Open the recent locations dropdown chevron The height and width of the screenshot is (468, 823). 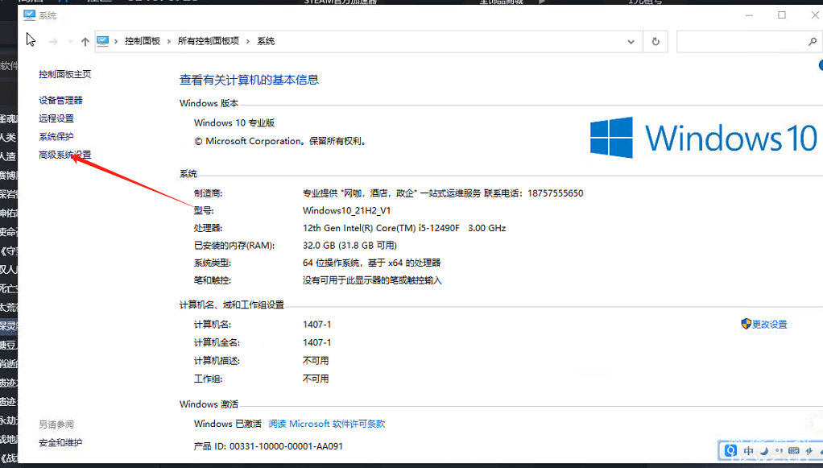(x=70, y=42)
